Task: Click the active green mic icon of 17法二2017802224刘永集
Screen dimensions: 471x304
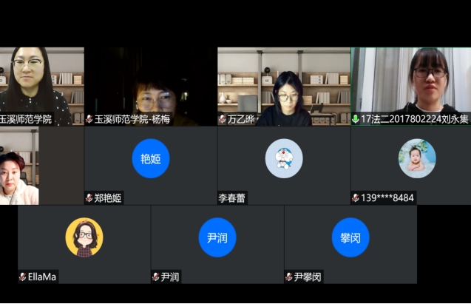Action: tap(356, 119)
